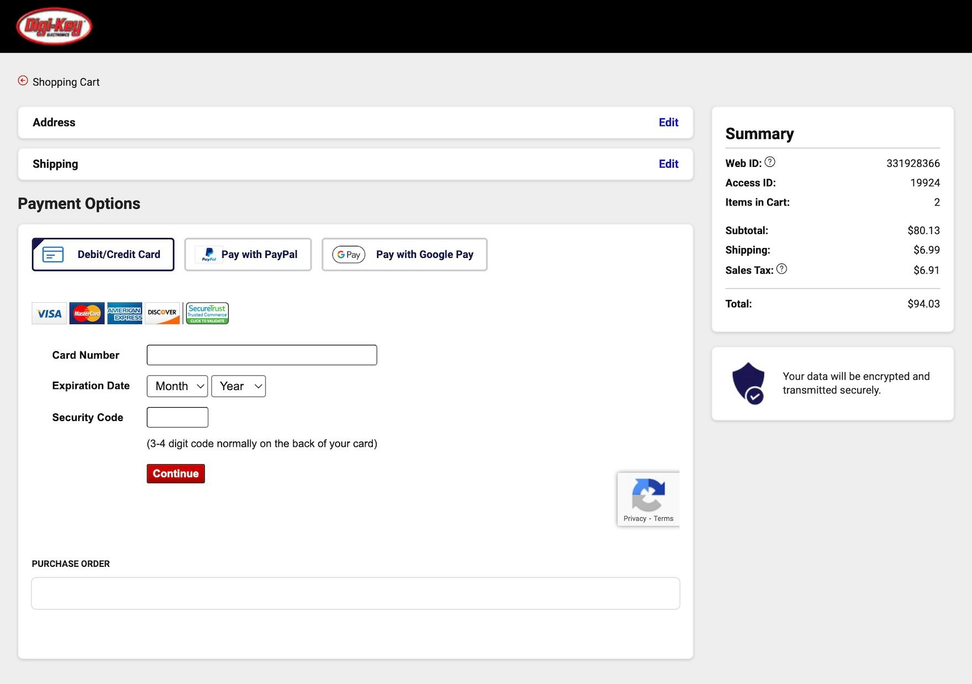Screen dimensions: 972x684
Task: Edit the Address section
Action: point(668,122)
